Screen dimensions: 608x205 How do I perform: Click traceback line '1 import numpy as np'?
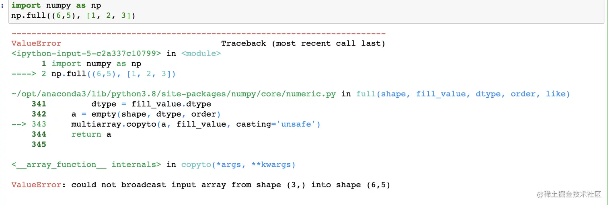pos(91,64)
